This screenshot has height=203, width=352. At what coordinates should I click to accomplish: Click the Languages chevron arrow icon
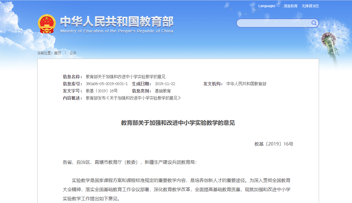[x=278, y=6]
